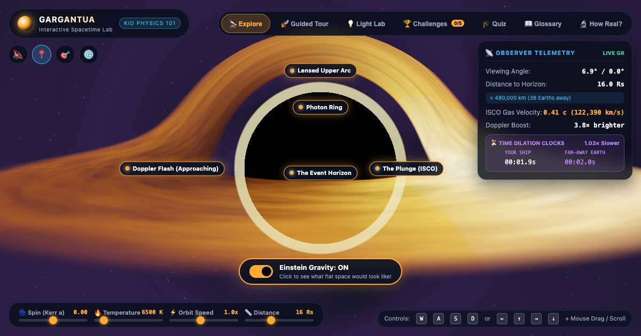Click the Distance to Horizon 16.0 Rs value
The height and width of the screenshot is (336, 641).
coord(611,84)
